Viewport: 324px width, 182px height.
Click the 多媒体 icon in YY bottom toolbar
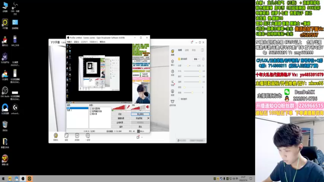coord(77,137)
